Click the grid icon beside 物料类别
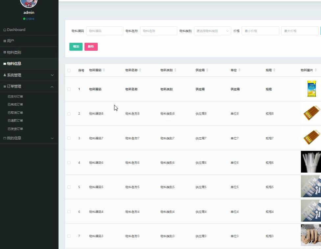Viewport: 321px width, 249px height. [5, 52]
